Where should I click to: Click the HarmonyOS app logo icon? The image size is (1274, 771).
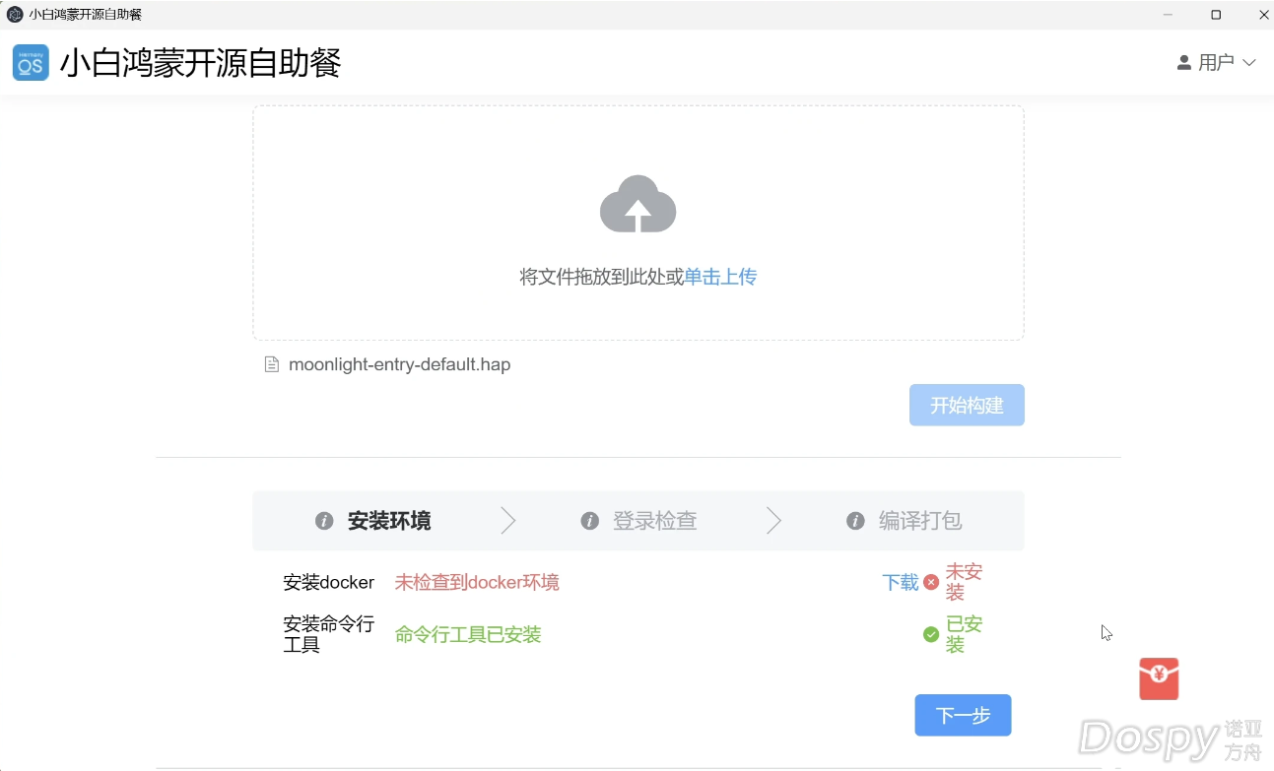click(x=31, y=62)
